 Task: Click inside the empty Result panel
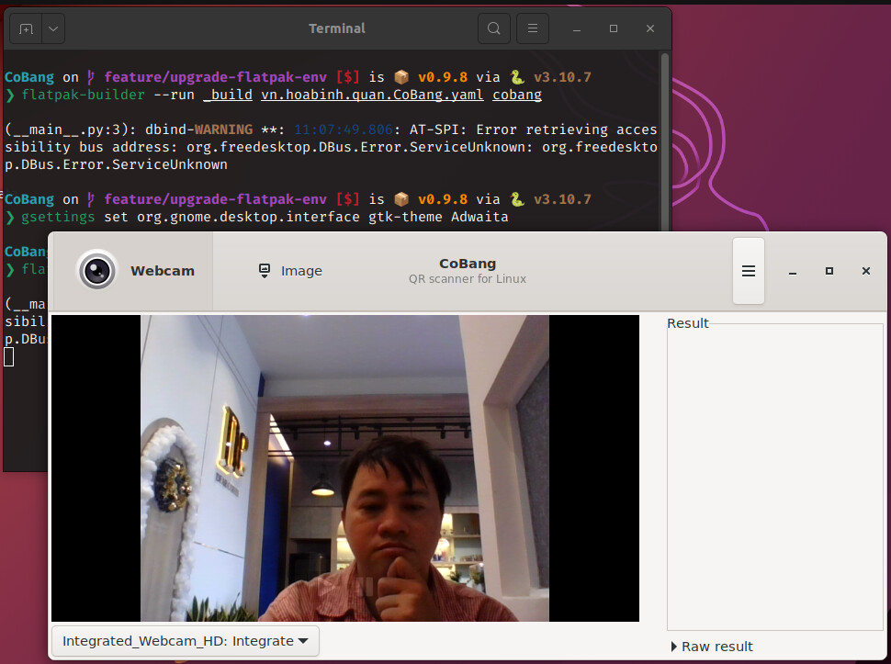pyautogui.click(x=774, y=478)
